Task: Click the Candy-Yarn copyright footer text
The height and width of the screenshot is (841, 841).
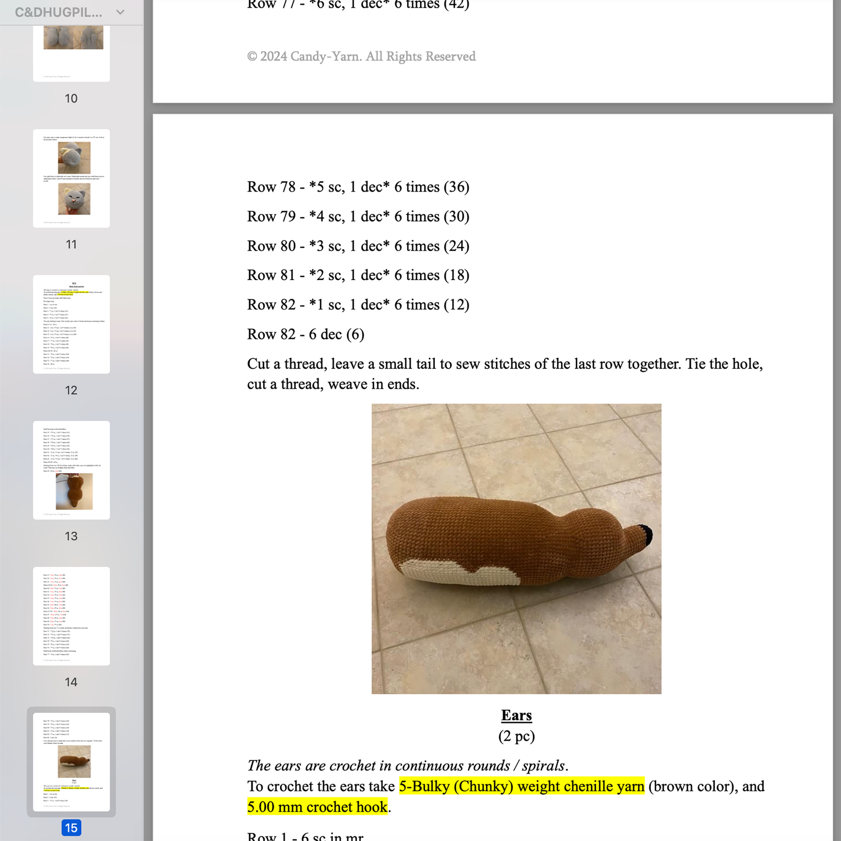Action: [361, 56]
